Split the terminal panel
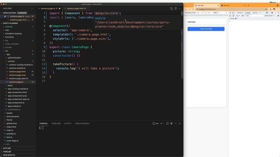Image resolution: width=280 pixels, height=157 pixels. click(x=168, y=123)
